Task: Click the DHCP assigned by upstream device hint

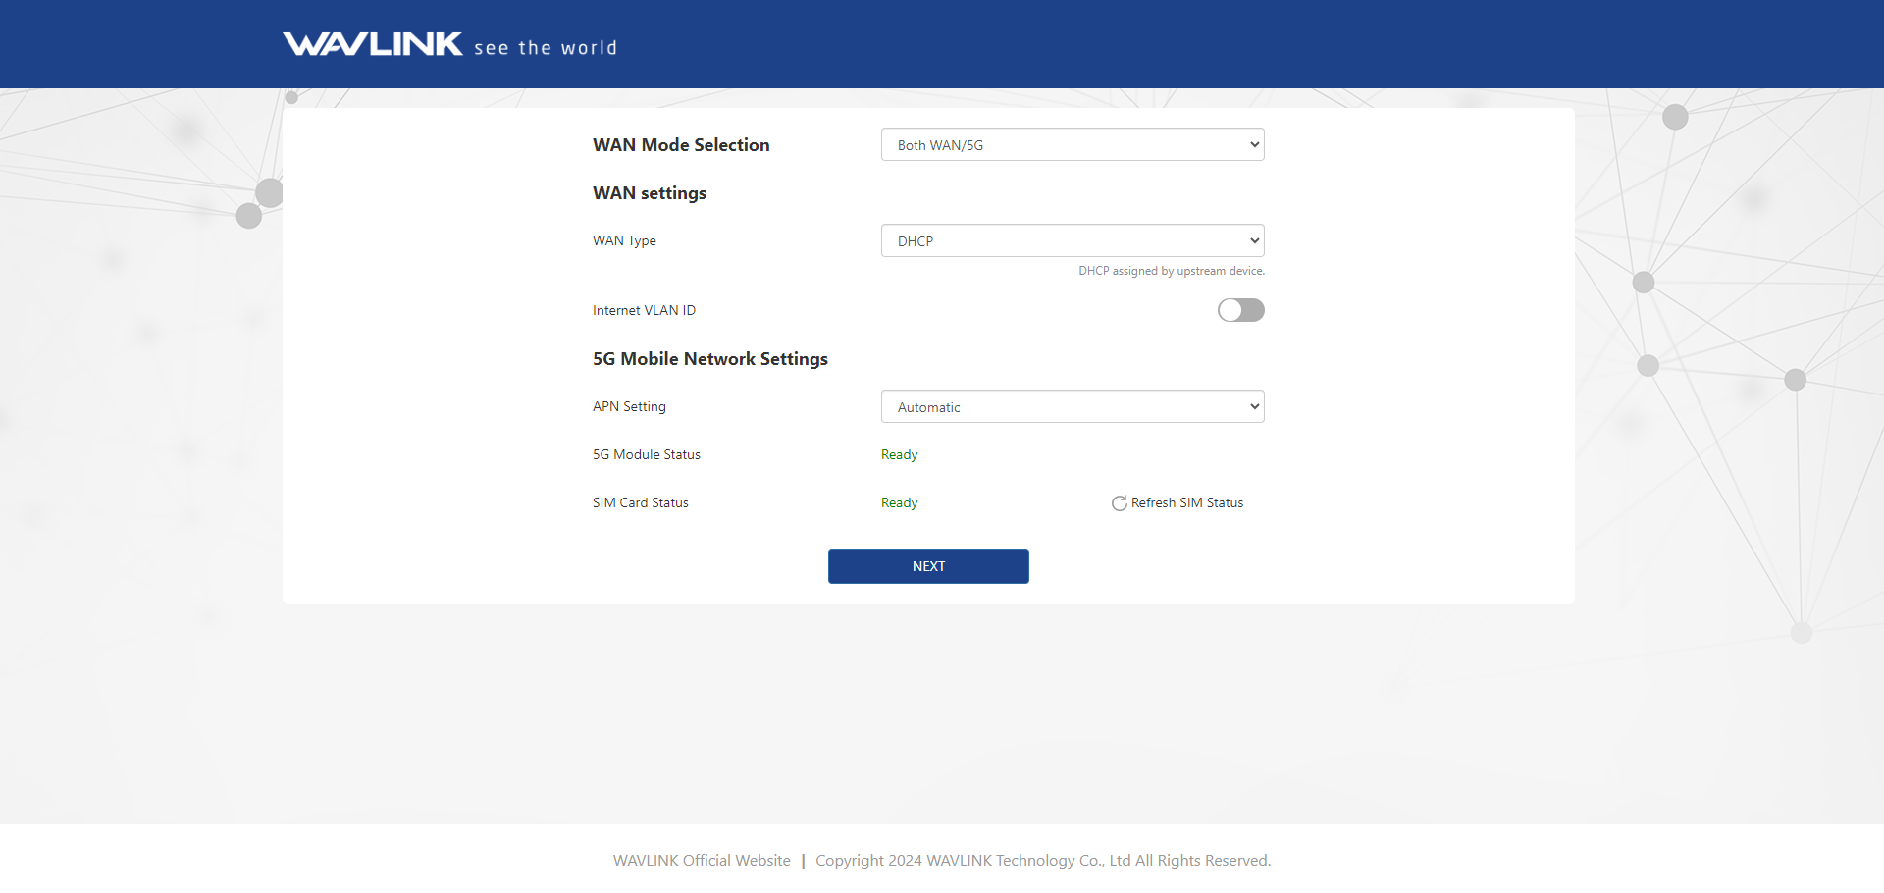Action: click(x=1171, y=271)
